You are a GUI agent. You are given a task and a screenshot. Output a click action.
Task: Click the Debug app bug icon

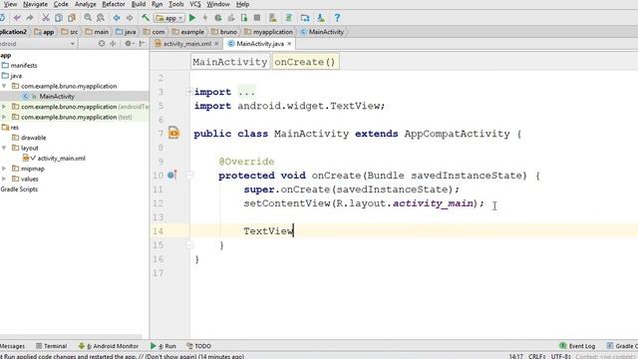tap(218, 18)
